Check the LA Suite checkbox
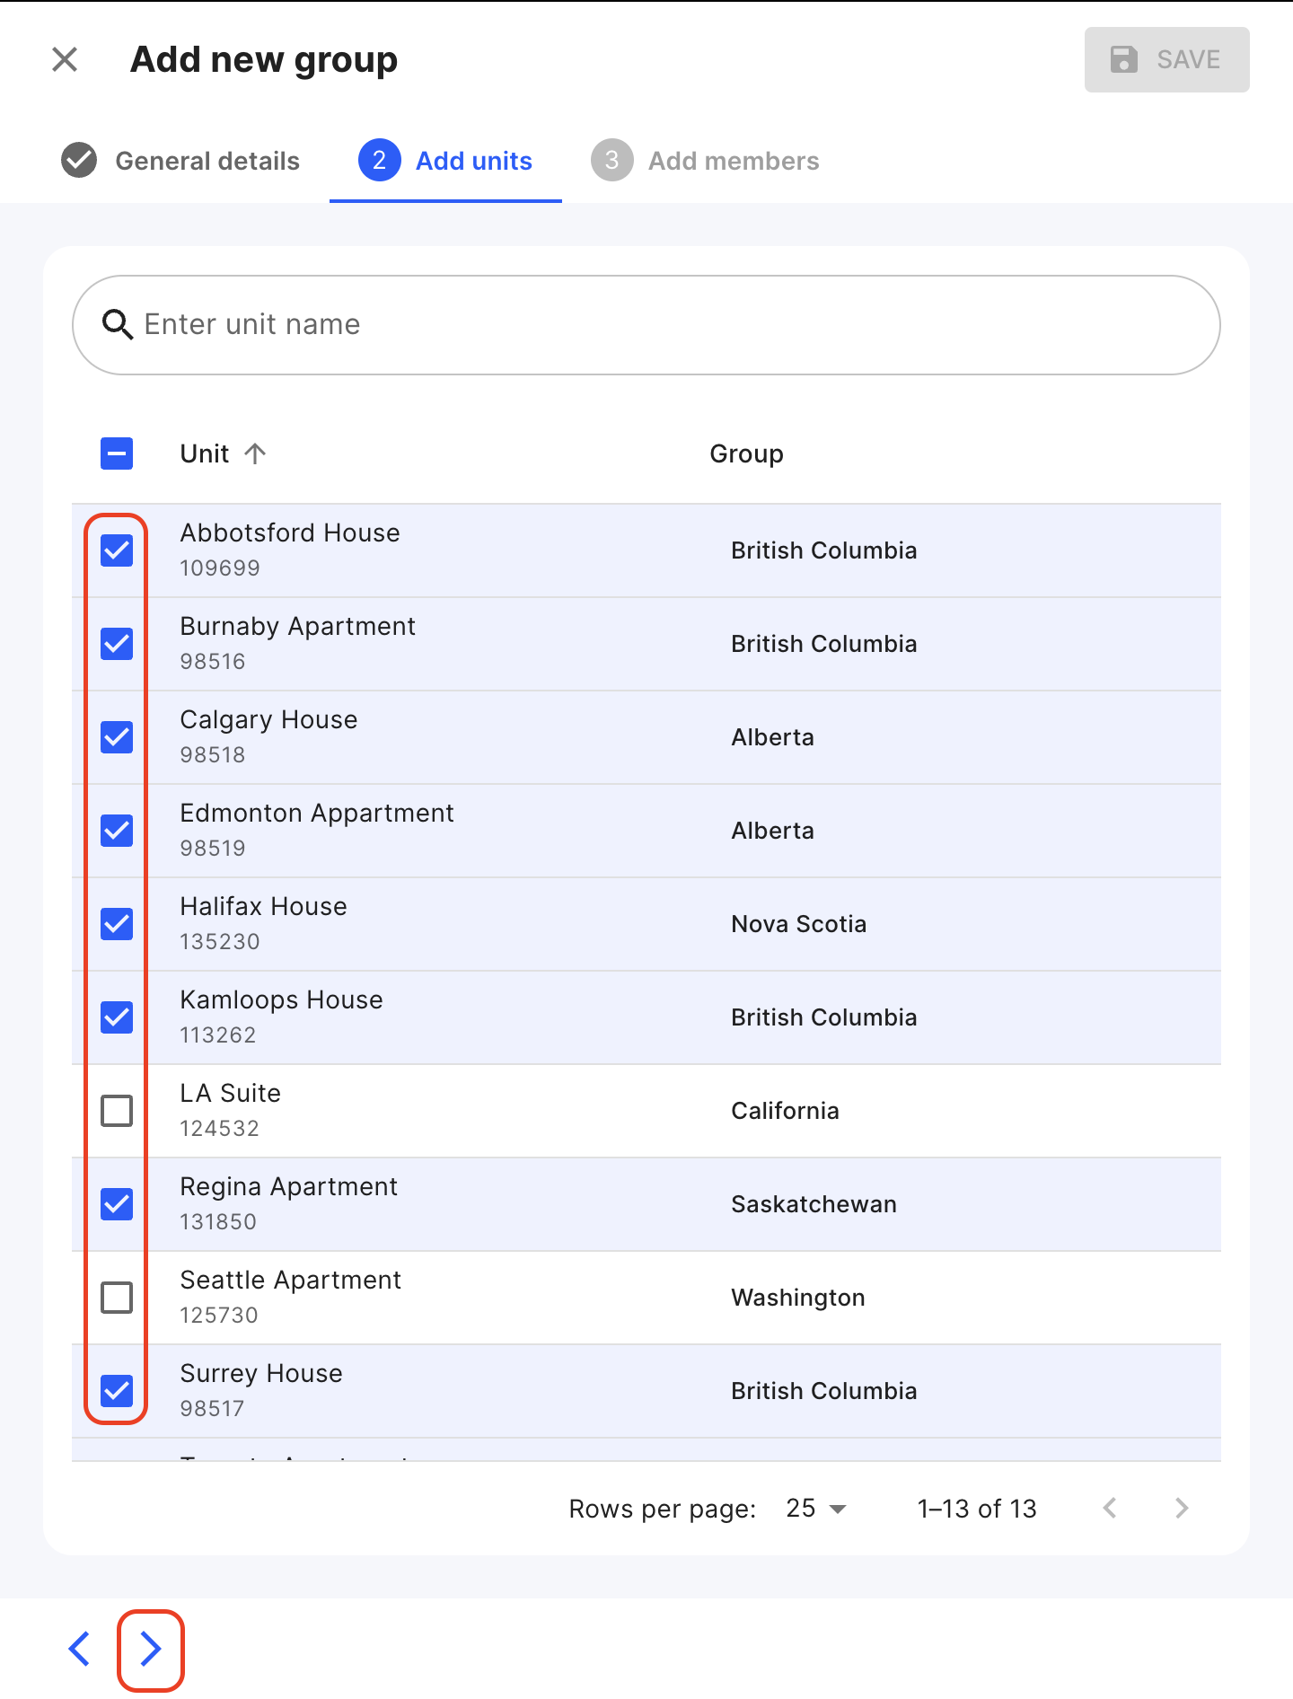The height and width of the screenshot is (1699, 1293). coord(117,1111)
